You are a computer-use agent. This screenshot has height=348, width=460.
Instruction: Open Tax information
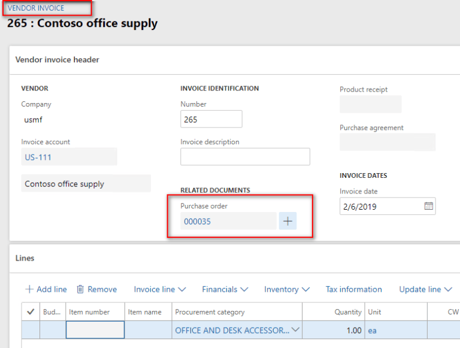354,289
